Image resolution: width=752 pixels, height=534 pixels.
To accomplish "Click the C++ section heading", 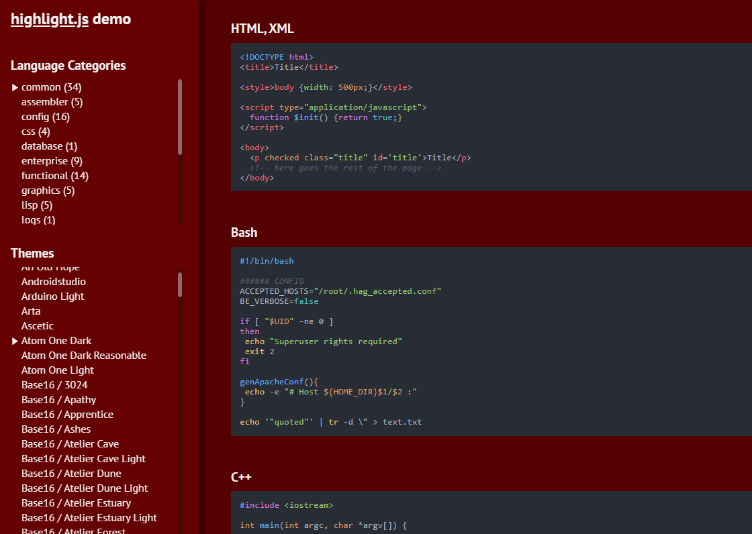I will pyautogui.click(x=241, y=477).
